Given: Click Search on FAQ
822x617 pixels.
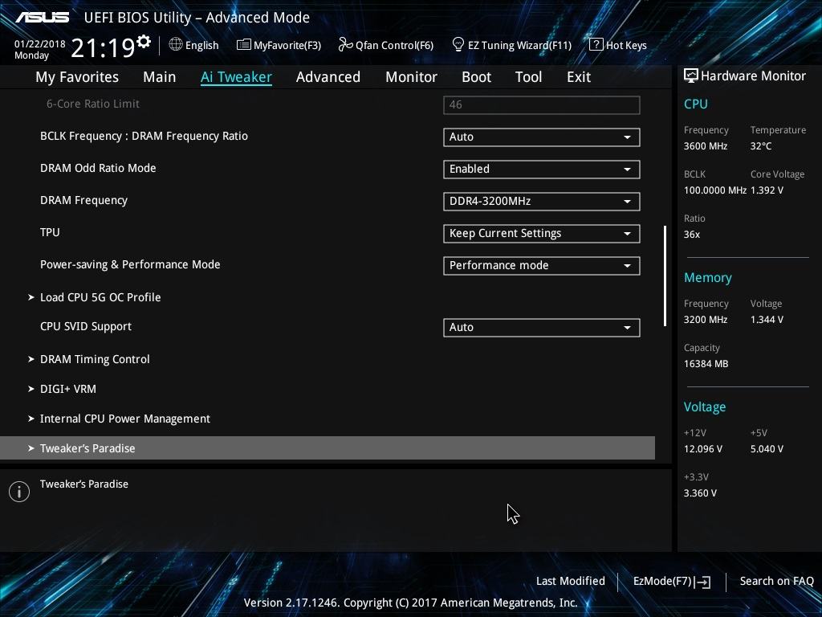Looking at the screenshot, I should tap(776, 581).
